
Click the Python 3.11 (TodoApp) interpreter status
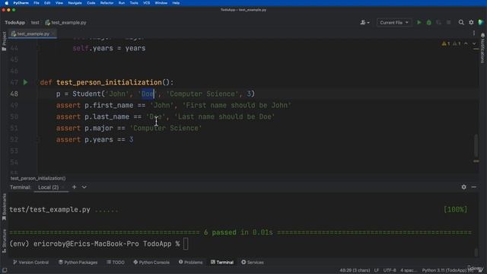445,270
